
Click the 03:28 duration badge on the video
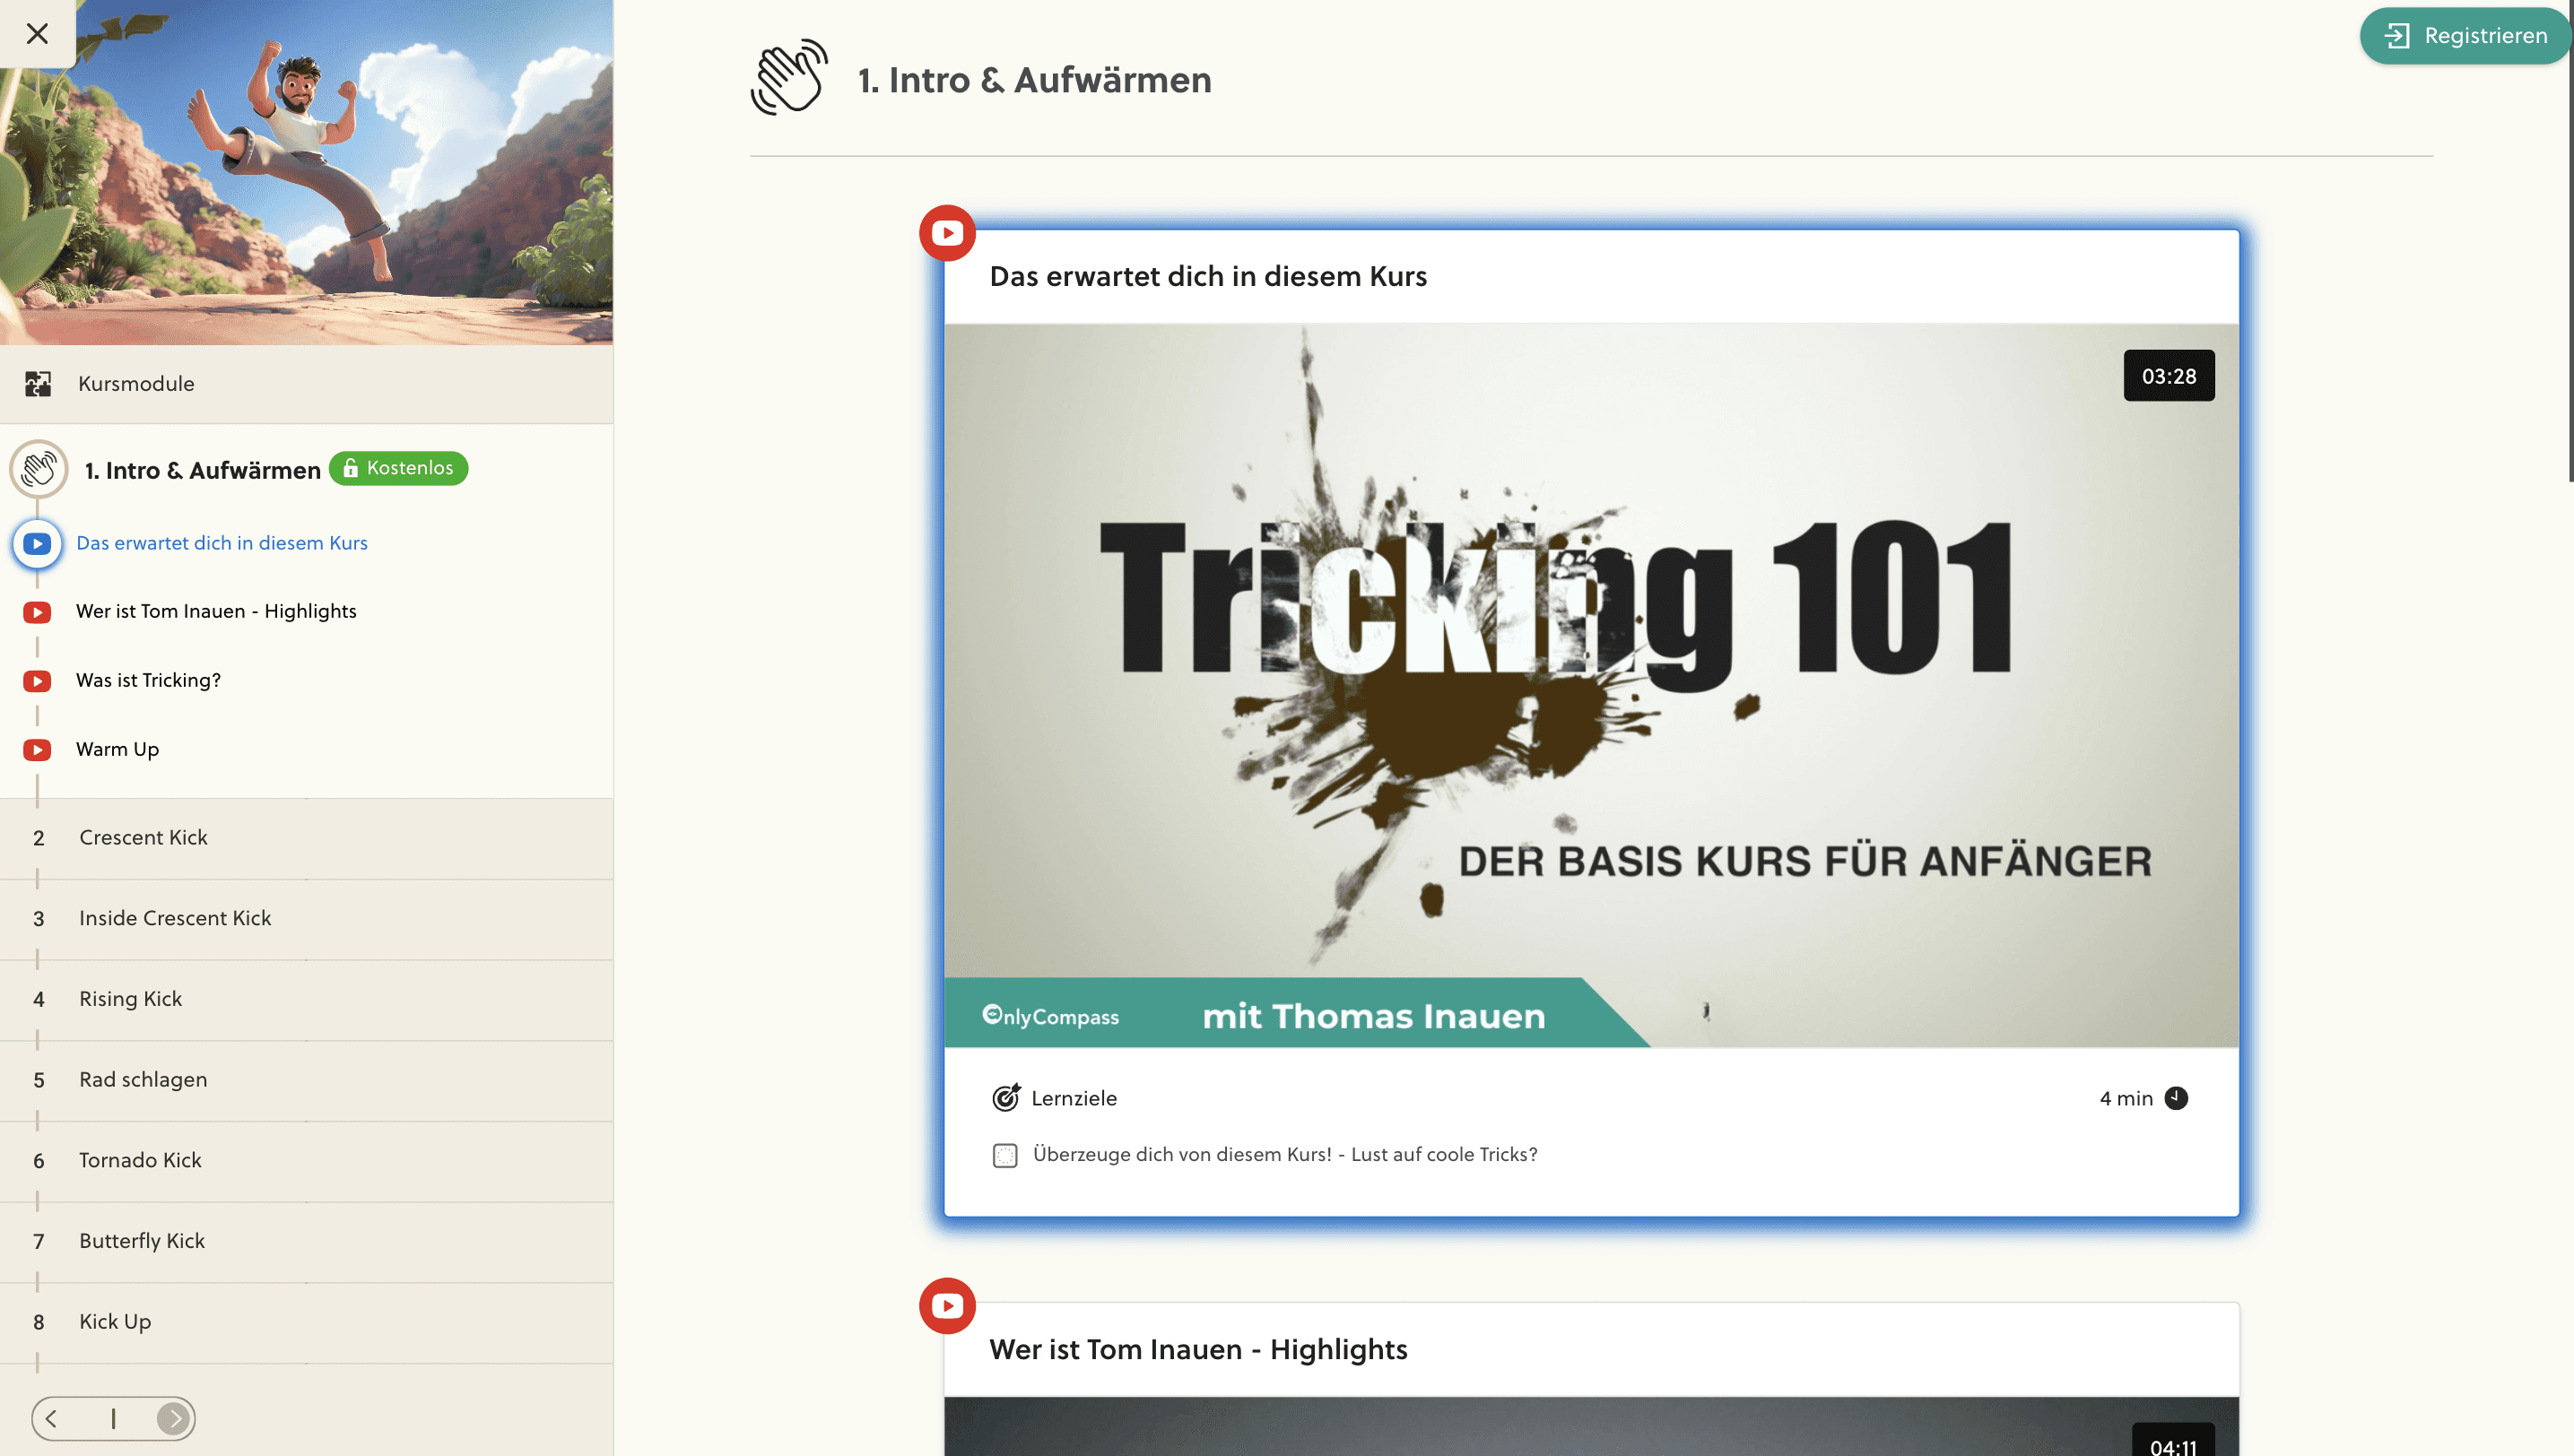[2169, 376]
